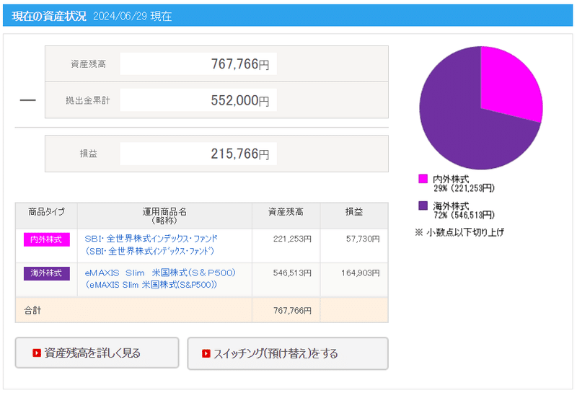Click the 現在の資産状況 header title
Viewport: 577px width, 393px height.
[49, 16]
